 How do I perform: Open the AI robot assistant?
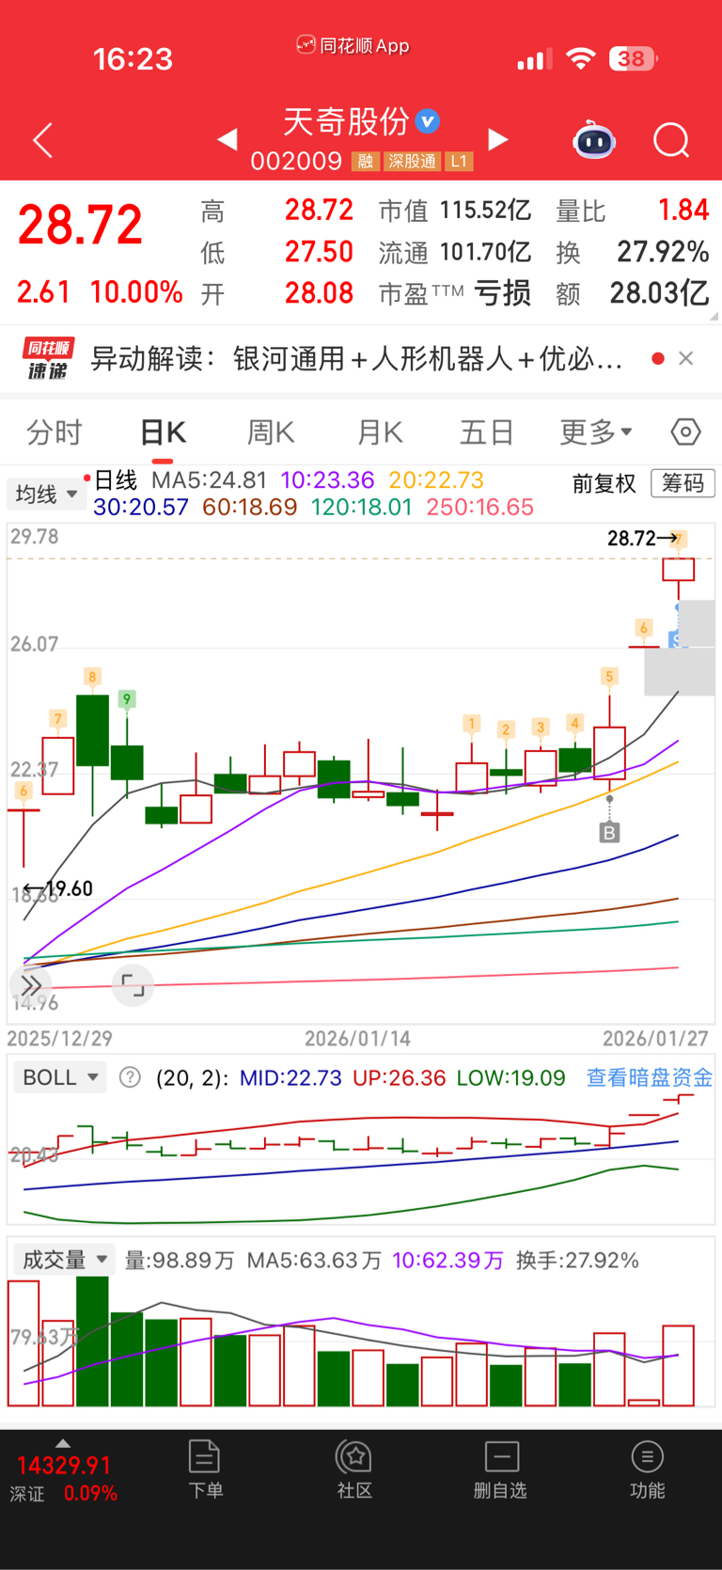594,141
